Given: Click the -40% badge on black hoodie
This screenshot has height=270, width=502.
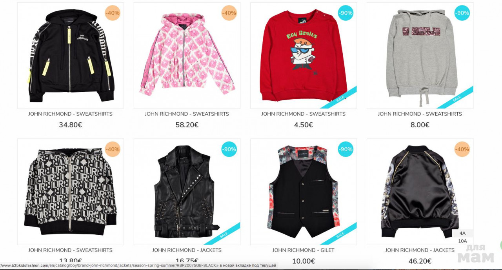Looking at the screenshot, I should [x=113, y=13].
